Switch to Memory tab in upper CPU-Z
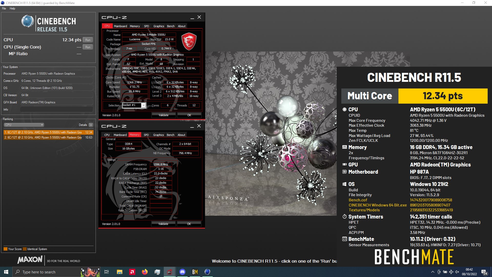 point(135,26)
